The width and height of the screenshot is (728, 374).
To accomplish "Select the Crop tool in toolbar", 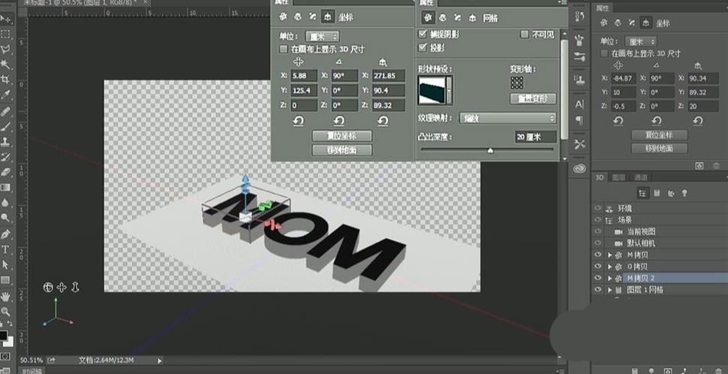I will click(x=5, y=80).
